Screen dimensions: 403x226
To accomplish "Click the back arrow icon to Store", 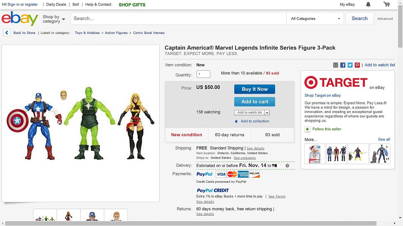I will coord(7,33).
